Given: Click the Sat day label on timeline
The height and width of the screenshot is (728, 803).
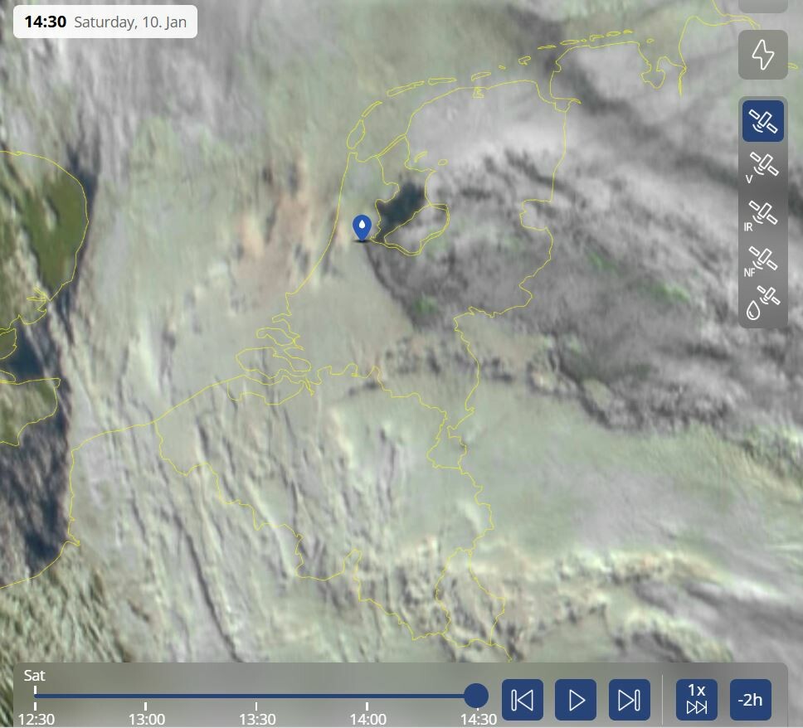Looking at the screenshot, I should point(34,675).
